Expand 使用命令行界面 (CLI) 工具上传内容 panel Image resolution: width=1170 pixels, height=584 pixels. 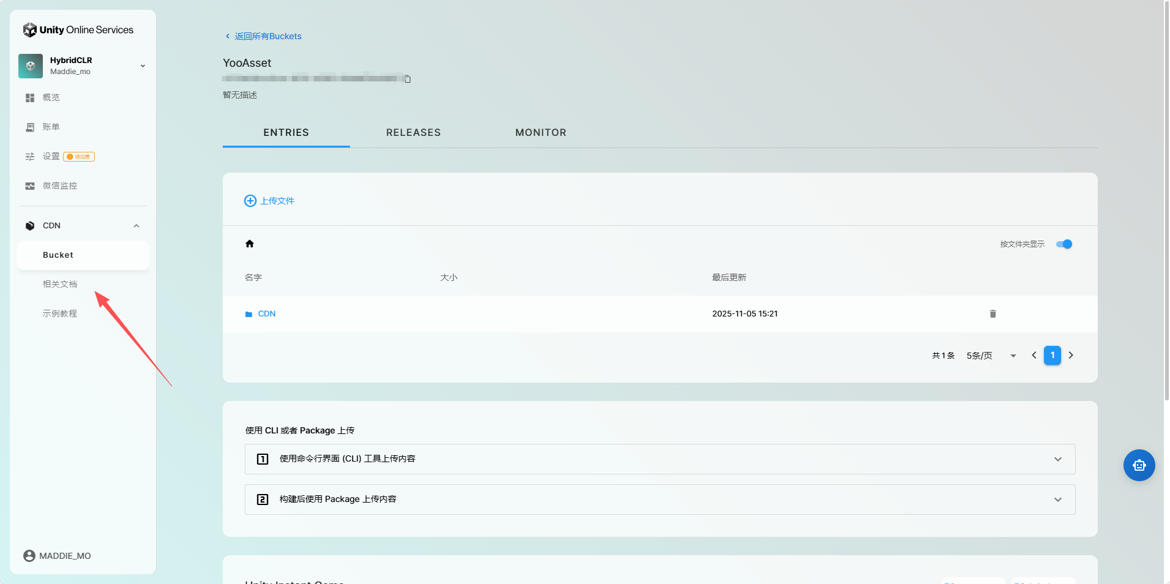pyautogui.click(x=660, y=459)
